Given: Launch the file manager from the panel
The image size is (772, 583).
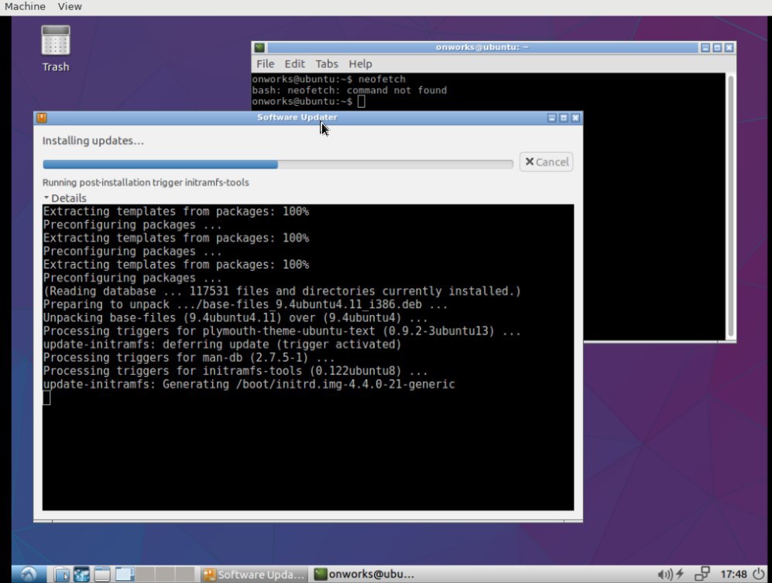Looking at the screenshot, I should coord(61,574).
